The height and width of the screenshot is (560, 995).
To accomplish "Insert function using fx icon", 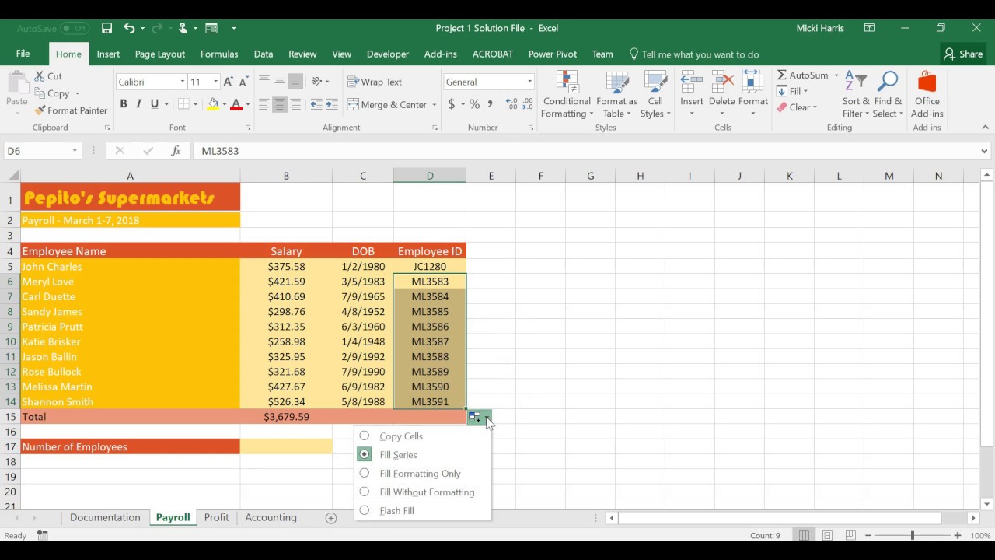I will click(176, 151).
